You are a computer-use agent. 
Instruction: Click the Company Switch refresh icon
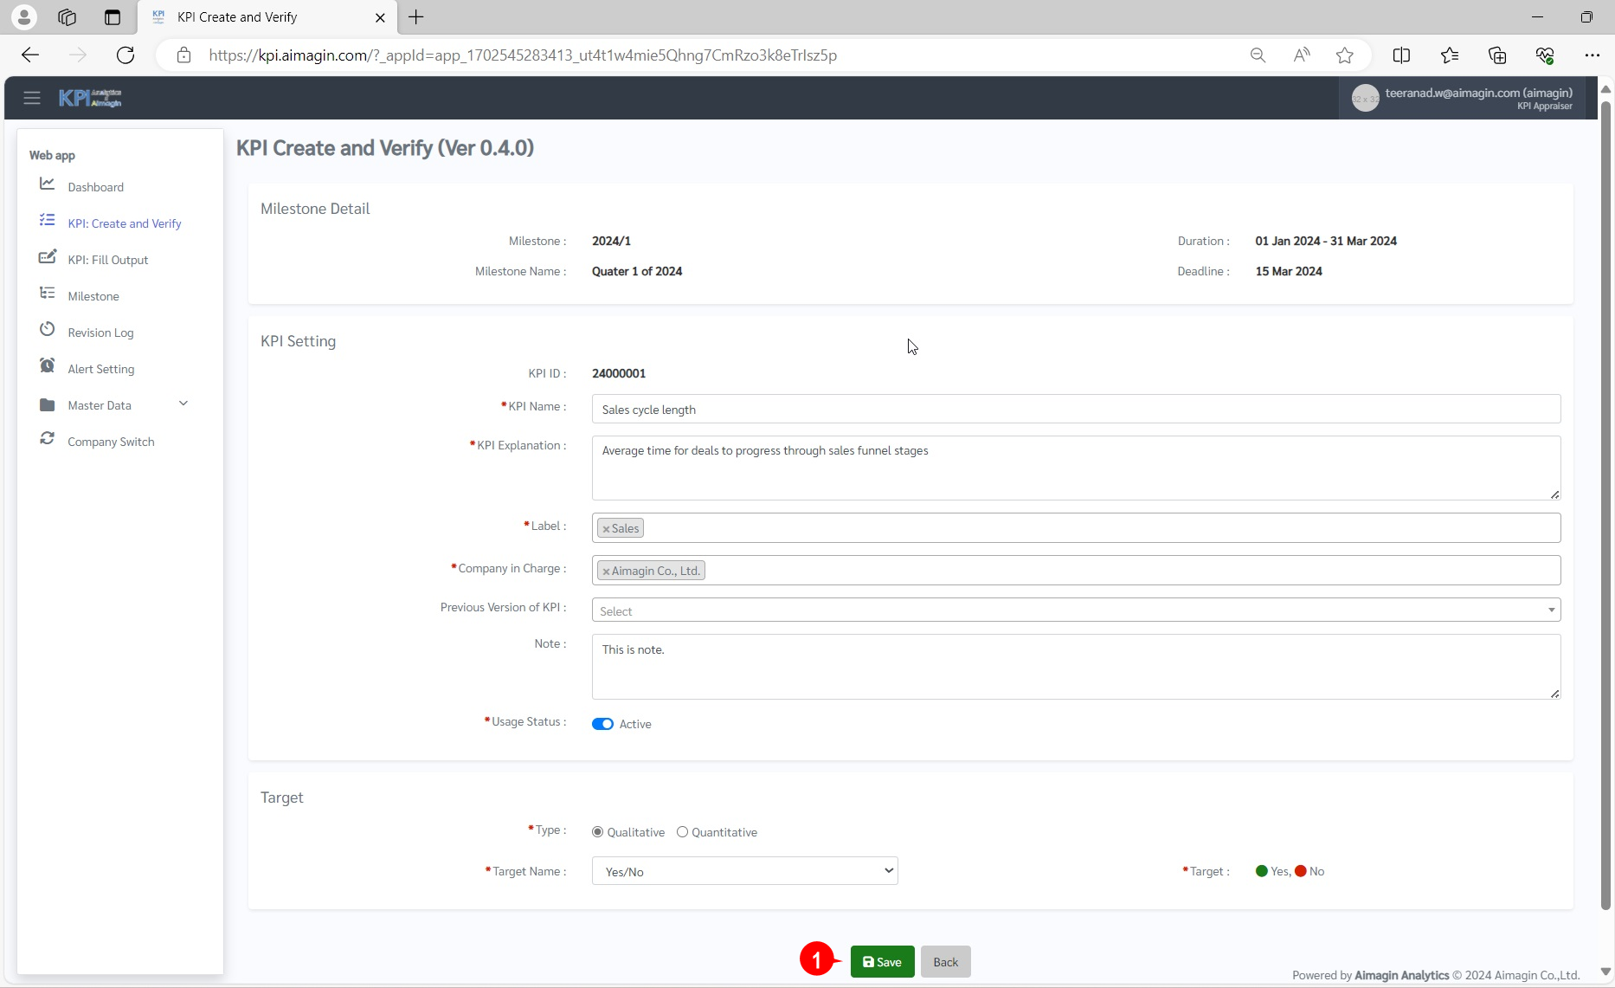(x=48, y=439)
